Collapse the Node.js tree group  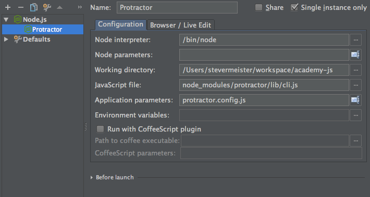click(6, 20)
